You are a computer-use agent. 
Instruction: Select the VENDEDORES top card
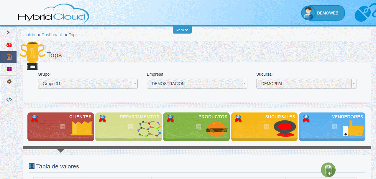coord(332,127)
